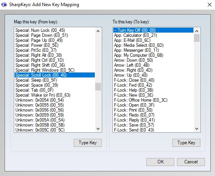Click the scrollbar thumb in the To key list
Screen dimensions: 215x176
(197, 38)
